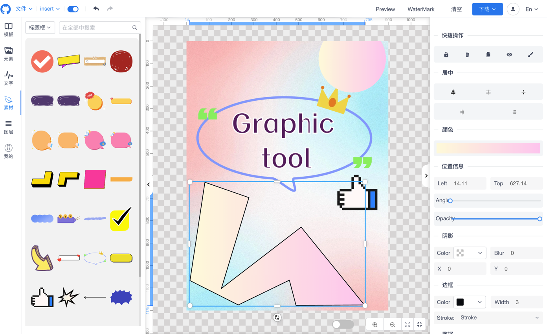The width and height of the screenshot is (547, 334).
Task: Toggle the switch below the canvas
Action: [x=343, y=324]
